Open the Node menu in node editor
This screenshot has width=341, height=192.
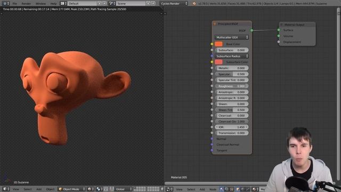point(213,189)
